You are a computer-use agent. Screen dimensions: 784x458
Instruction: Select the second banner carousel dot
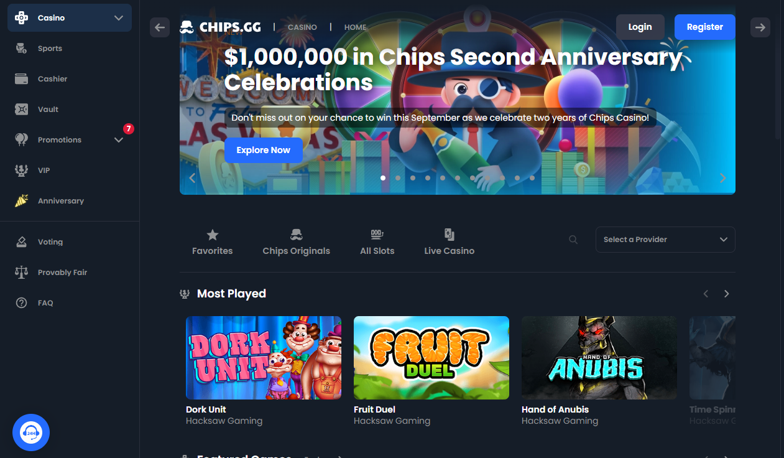pos(398,178)
